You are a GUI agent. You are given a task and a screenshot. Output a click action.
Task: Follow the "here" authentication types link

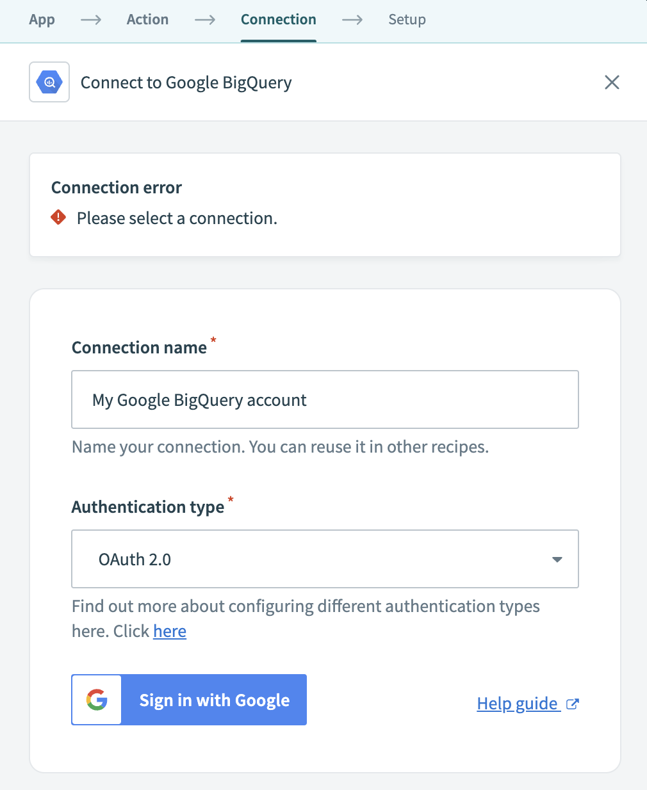pyautogui.click(x=170, y=631)
